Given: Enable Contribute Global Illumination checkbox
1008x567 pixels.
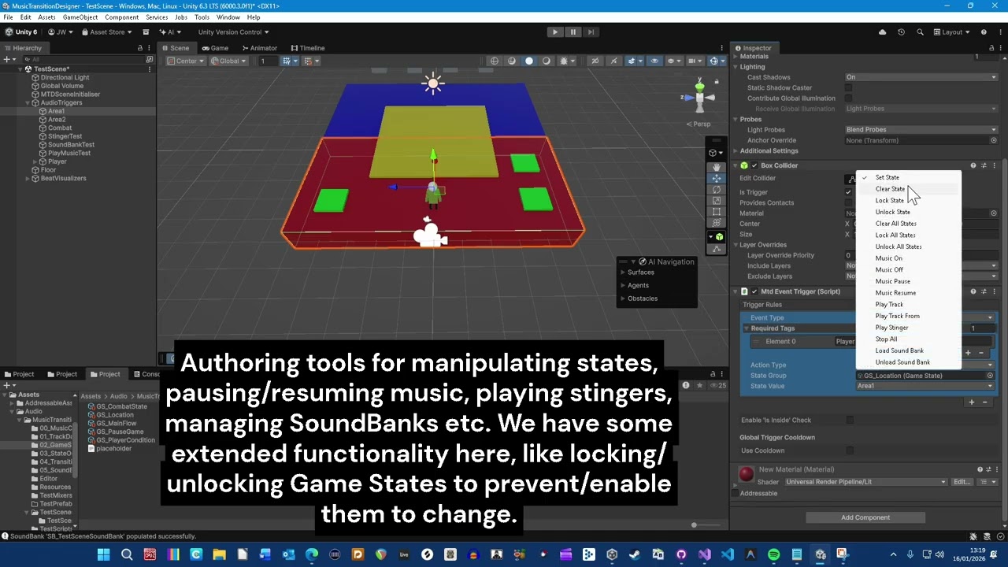Looking at the screenshot, I should (849, 98).
